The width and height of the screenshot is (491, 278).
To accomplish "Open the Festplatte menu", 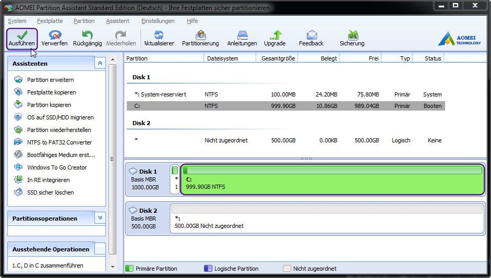I will point(50,21).
